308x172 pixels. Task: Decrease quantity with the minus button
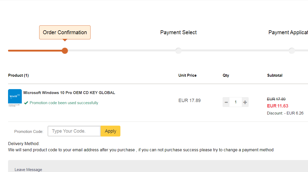click(226, 102)
